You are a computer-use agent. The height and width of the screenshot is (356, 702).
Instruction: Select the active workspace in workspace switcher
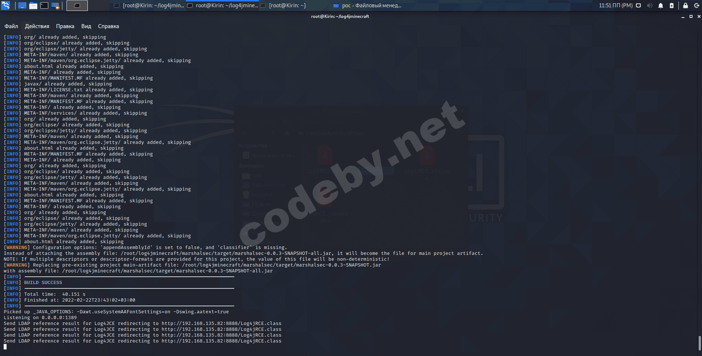point(77,6)
